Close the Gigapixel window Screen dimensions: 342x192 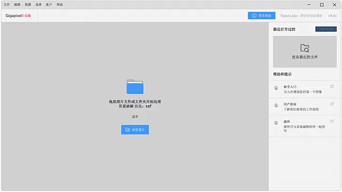(335, 5)
